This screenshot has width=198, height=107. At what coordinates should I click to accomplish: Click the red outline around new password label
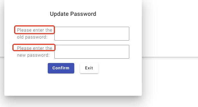pyautogui.click(x=34, y=44)
